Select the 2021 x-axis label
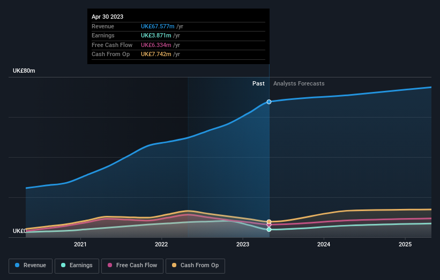This screenshot has height=280, width=440. pyautogui.click(x=80, y=244)
